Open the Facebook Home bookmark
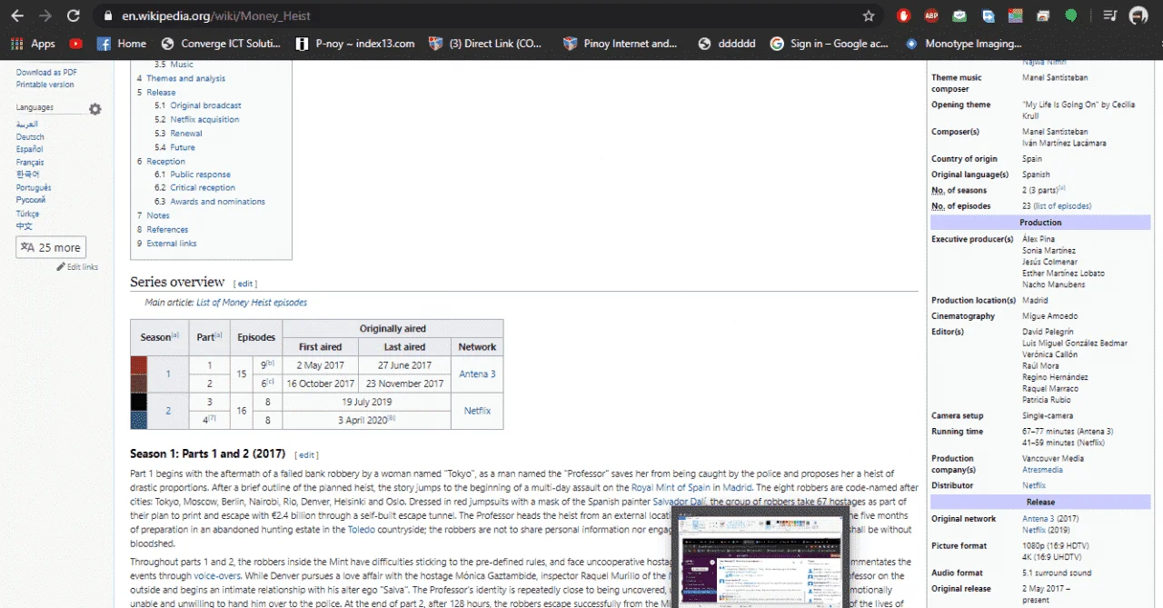This screenshot has width=1163, height=608. (121, 43)
